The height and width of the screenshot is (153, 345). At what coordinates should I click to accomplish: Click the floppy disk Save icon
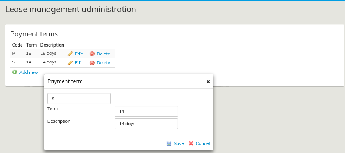click(169, 143)
